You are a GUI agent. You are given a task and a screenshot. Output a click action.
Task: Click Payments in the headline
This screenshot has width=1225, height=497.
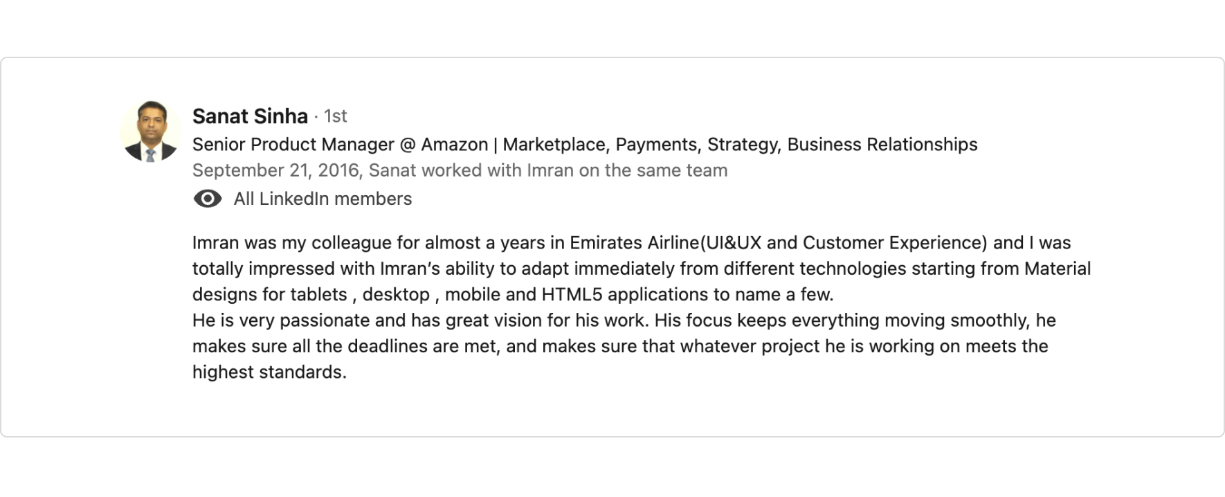657,145
